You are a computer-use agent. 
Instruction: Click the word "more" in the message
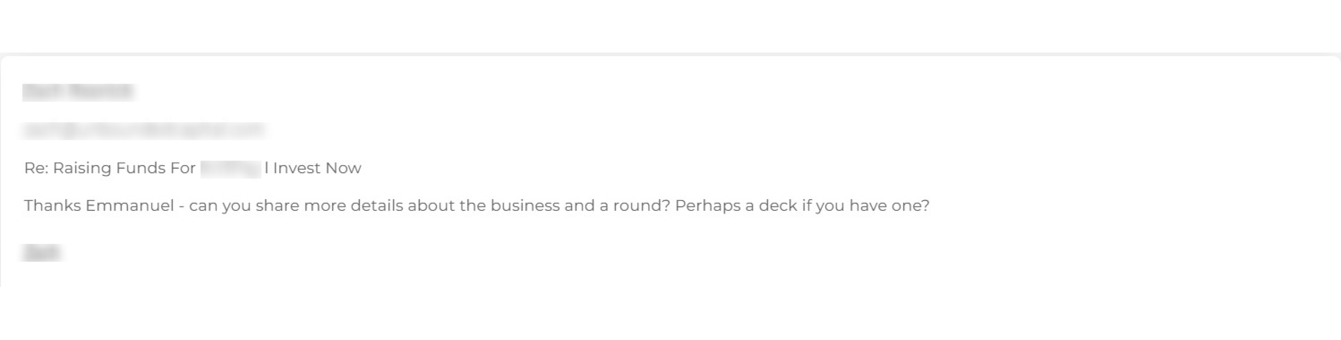(x=325, y=206)
